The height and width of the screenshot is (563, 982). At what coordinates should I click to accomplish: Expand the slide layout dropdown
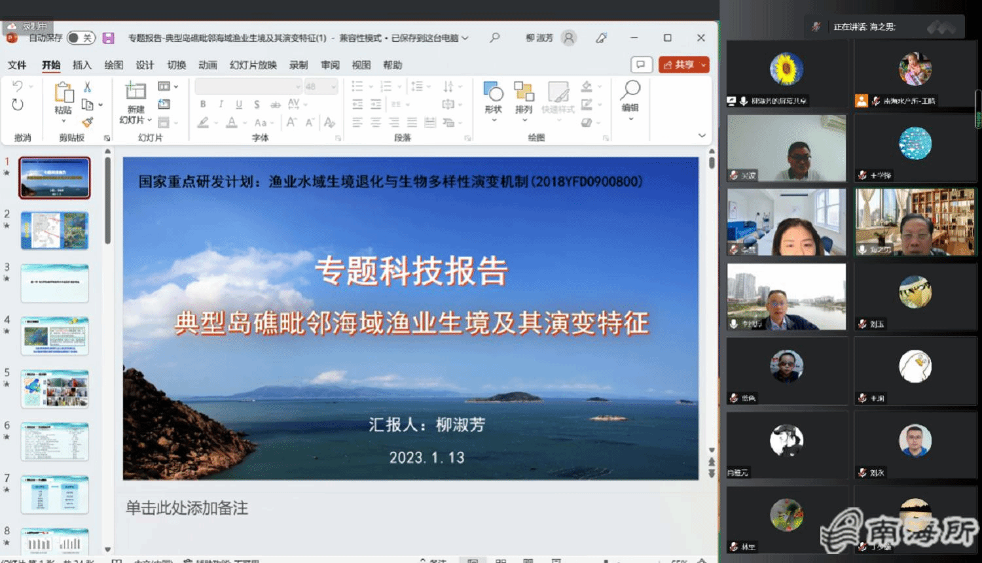168,86
